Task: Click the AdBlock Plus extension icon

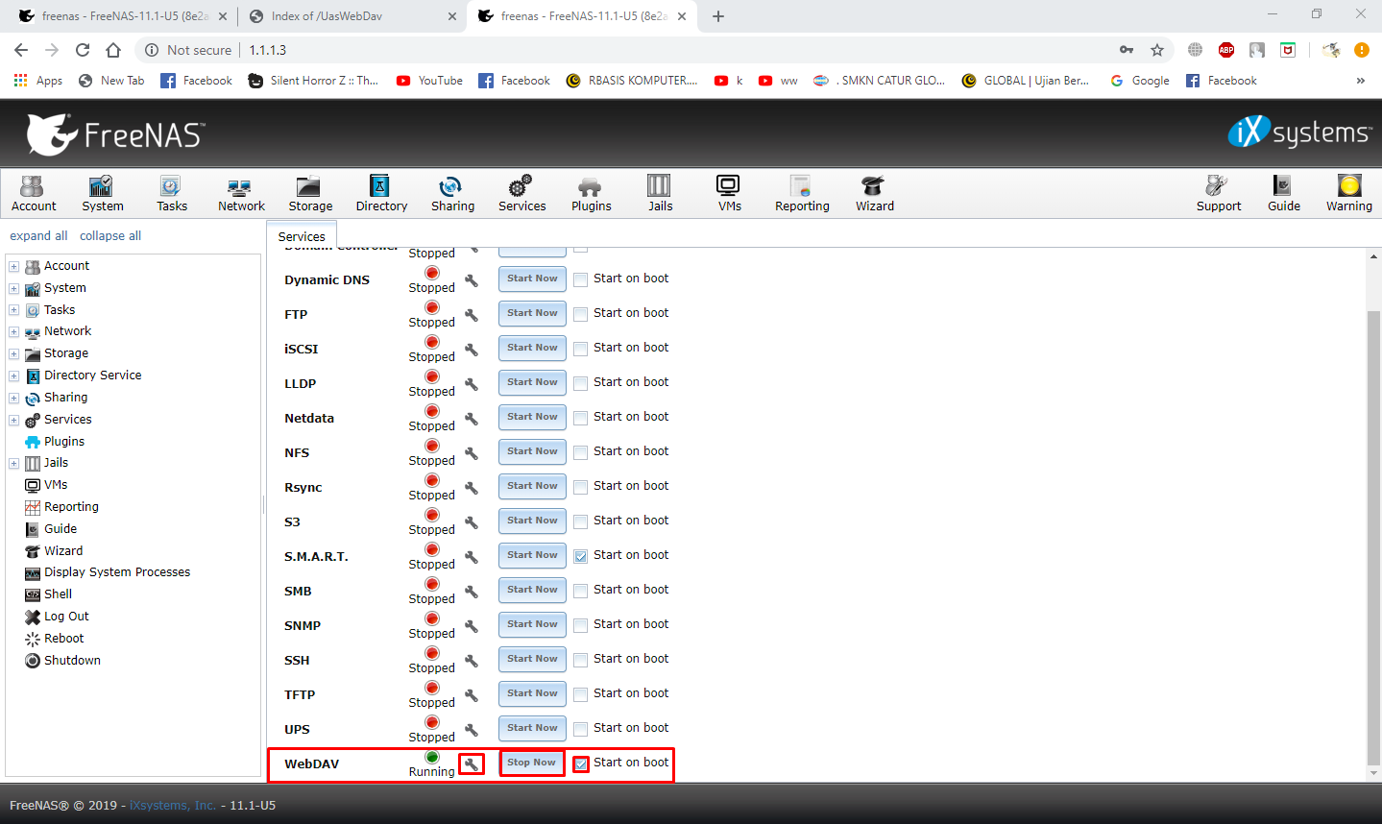Action: [1226, 50]
